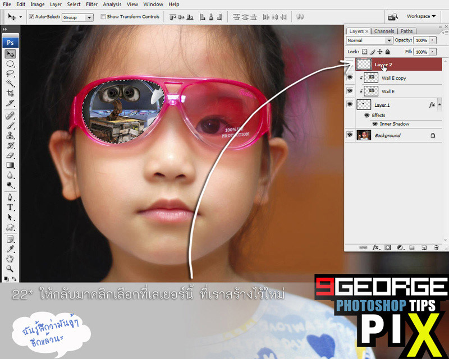Select the Path Selection tool
Screen dimensions: 449x359
click(x=10, y=217)
